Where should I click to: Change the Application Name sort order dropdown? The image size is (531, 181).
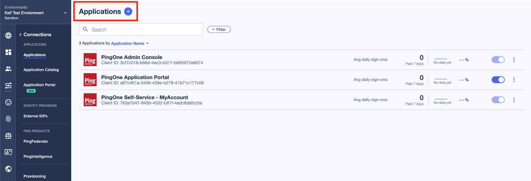click(x=130, y=43)
